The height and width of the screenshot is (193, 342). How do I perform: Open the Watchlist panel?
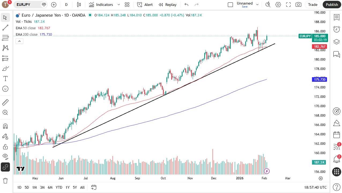pyautogui.click(x=337, y=17)
